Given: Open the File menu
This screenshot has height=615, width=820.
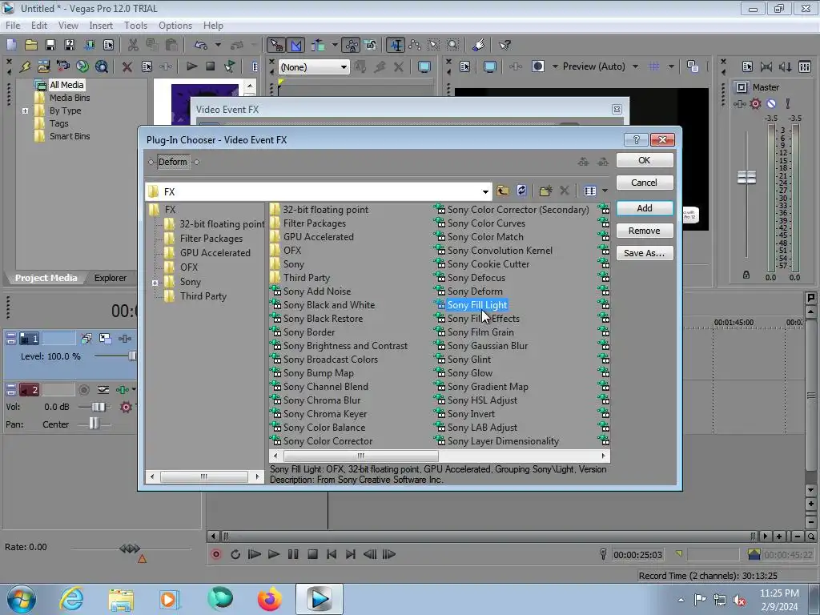Looking at the screenshot, I should pos(13,25).
